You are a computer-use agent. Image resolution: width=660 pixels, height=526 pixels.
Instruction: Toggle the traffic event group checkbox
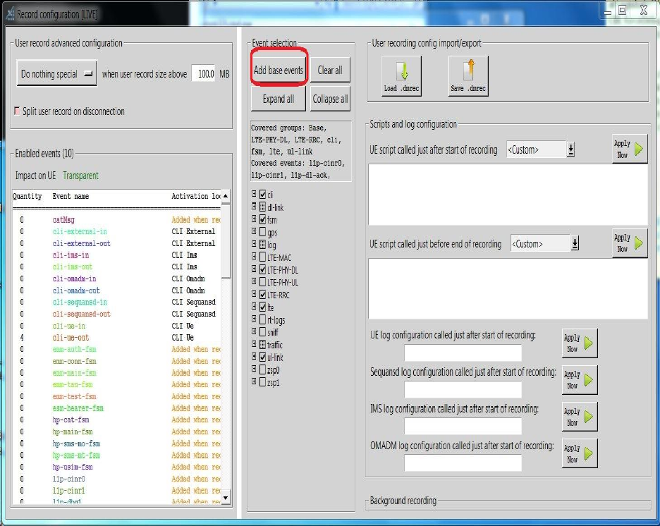click(x=262, y=345)
